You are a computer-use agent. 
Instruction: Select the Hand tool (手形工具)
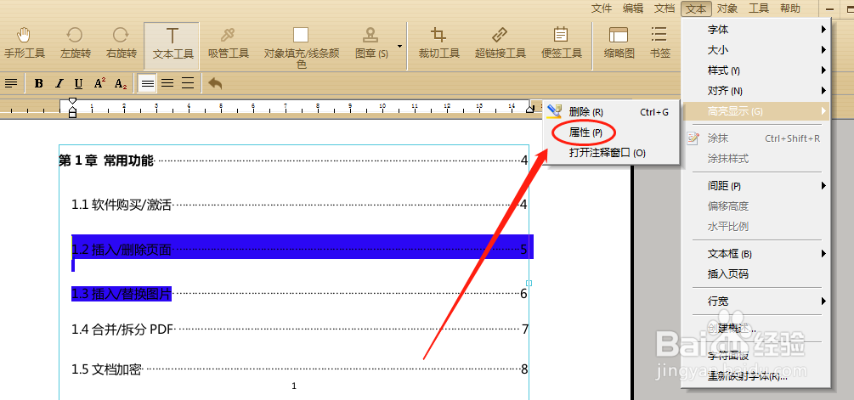tap(25, 43)
